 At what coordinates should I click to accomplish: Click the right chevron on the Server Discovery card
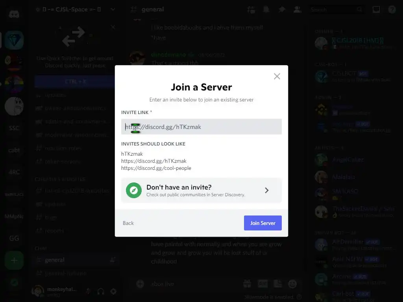[266, 190]
